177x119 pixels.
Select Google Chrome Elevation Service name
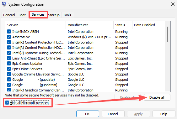coord(38,74)
